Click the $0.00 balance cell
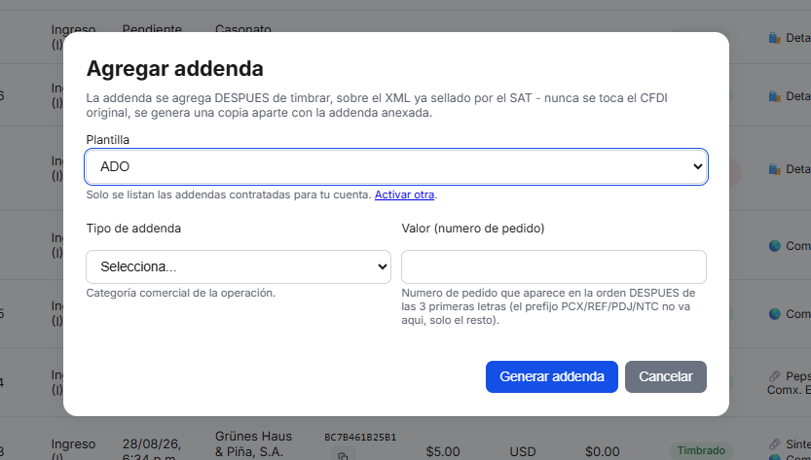 (603, 451)
